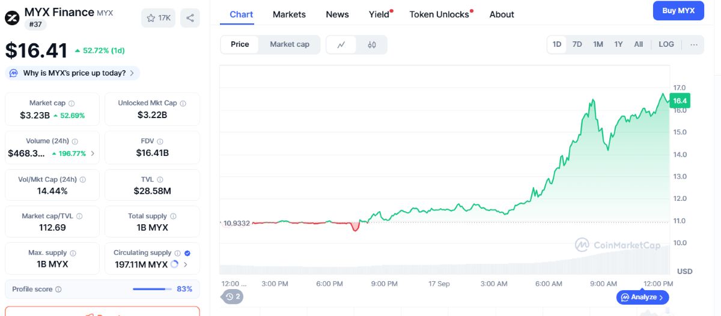Click the Analyze button
Viewport: 721px width, 316px height.
coord(642,297)
